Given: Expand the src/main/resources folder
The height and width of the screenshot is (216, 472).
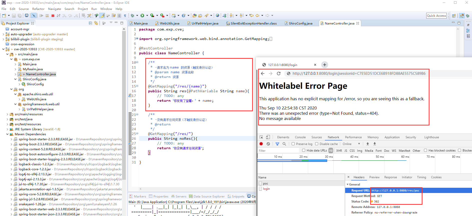Looking at the screenshot, I should tap(7, 114).
